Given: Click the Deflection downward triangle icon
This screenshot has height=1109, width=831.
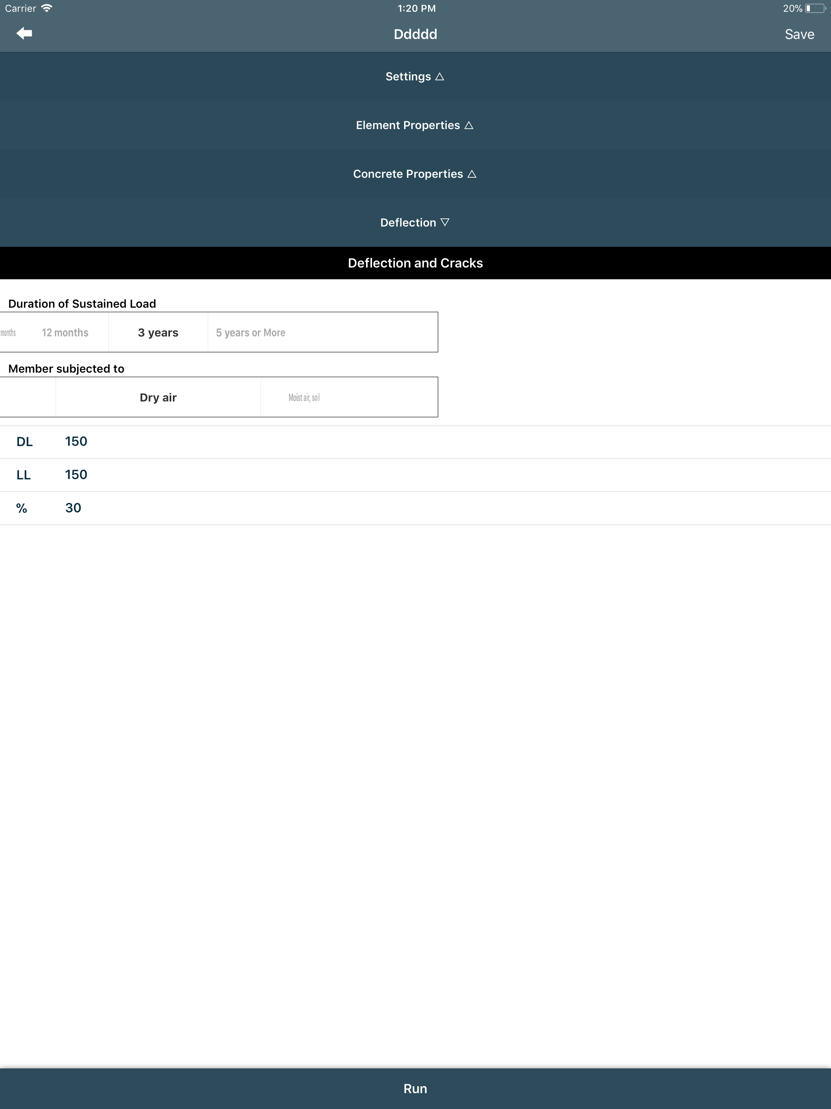Looking at the screenshot, I should point(445,222).
